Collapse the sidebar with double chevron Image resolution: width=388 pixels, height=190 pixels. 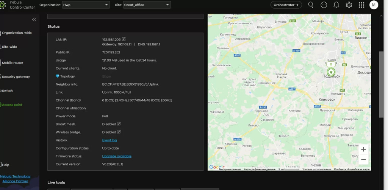34,19
